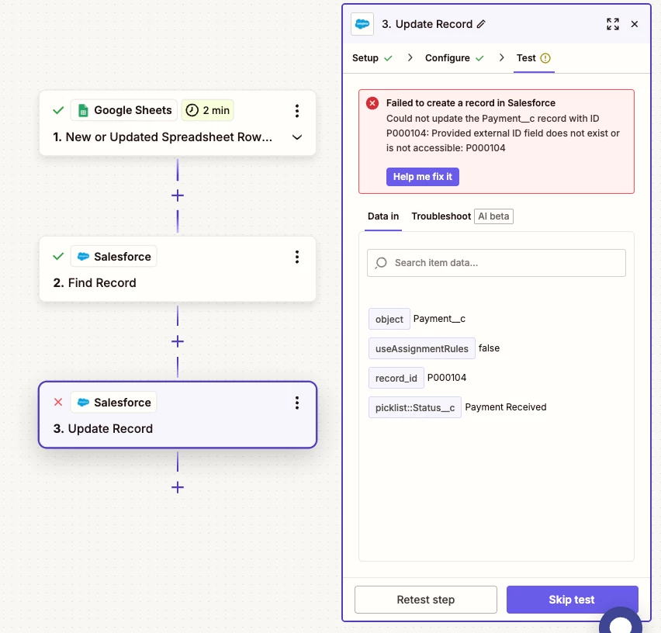Click the Help me fix it button
The image size is (661, 633).
(x=422, y=177)
